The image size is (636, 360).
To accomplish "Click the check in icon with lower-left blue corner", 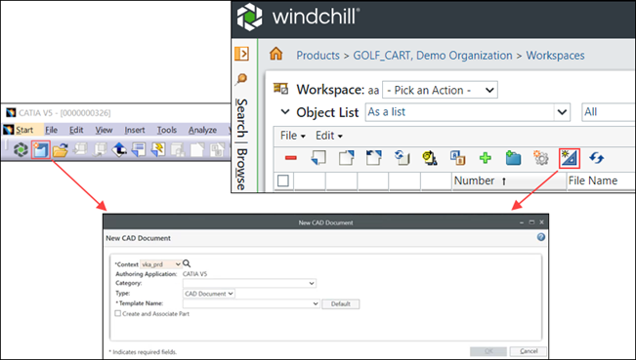I will tap(318, 158).
